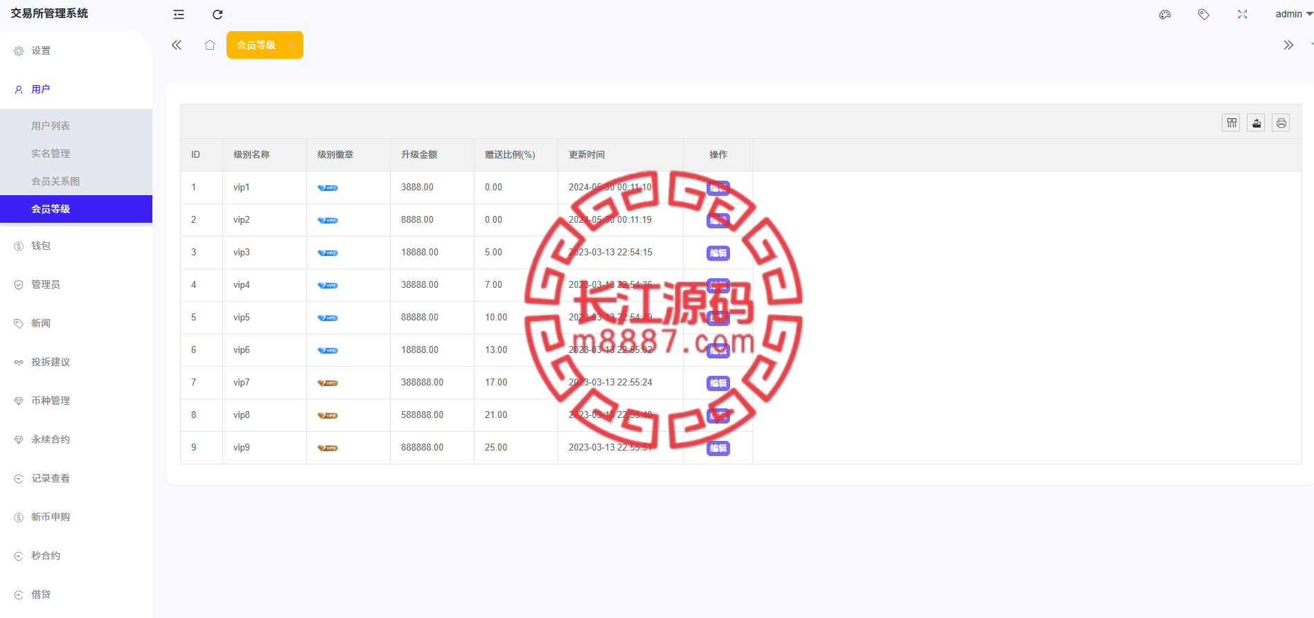This screenshot has width=1314, height=618.
Task: Open 会员关系图 submenu item
Action: [x=76, y=181]
